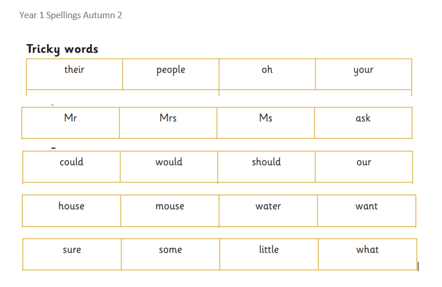Screen dimensions: 442x287
Task: Place the cursor in the 'your' cell
Action: point(363,70)
